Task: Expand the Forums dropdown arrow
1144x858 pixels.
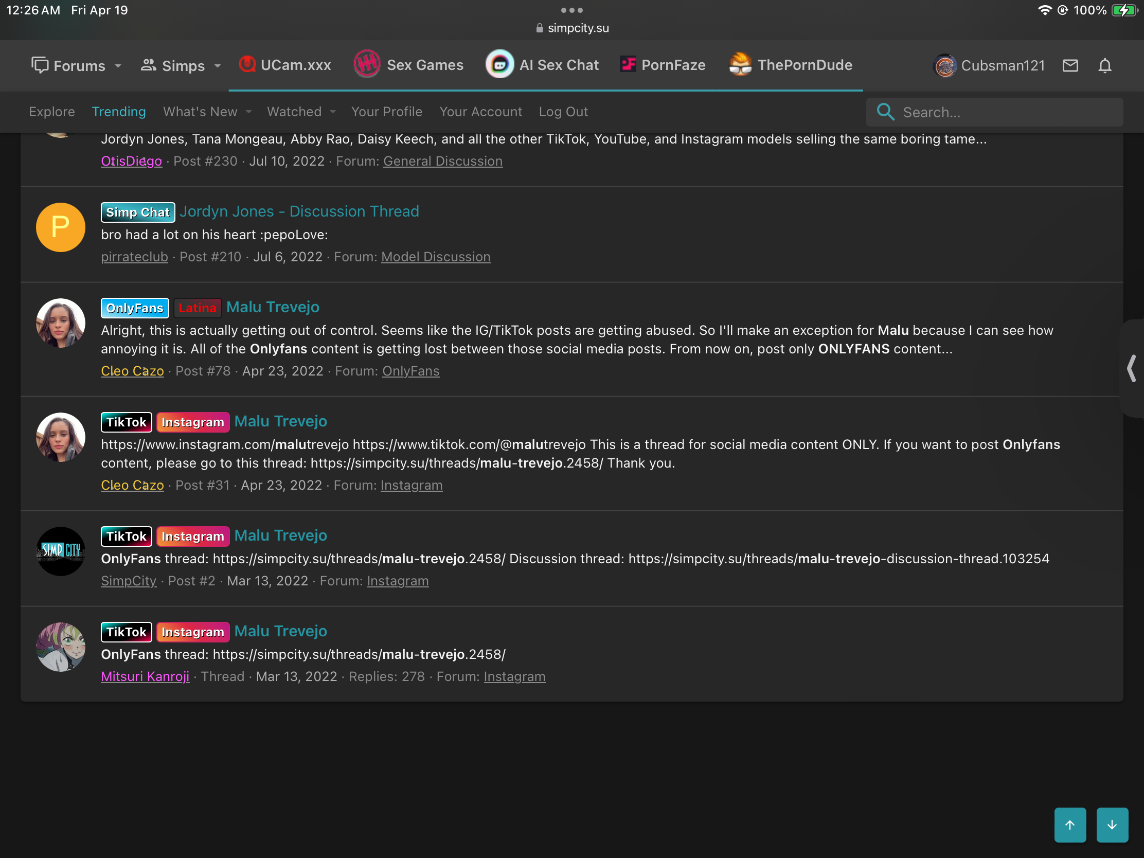Action: 118,66
